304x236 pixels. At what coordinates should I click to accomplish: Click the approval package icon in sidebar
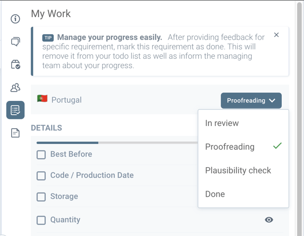pyautogui.click(x=15, y=64)
